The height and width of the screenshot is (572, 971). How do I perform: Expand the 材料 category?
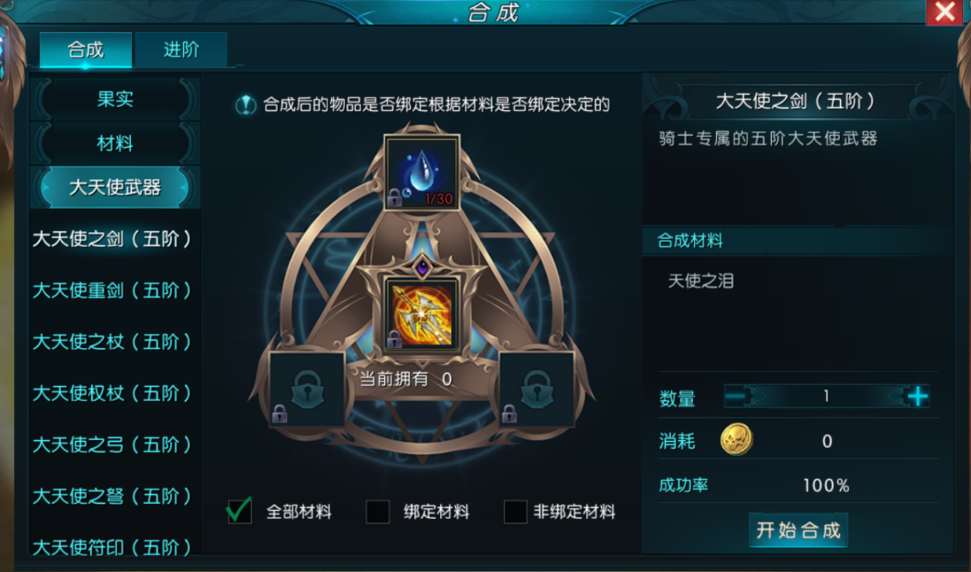pos(115,143)
